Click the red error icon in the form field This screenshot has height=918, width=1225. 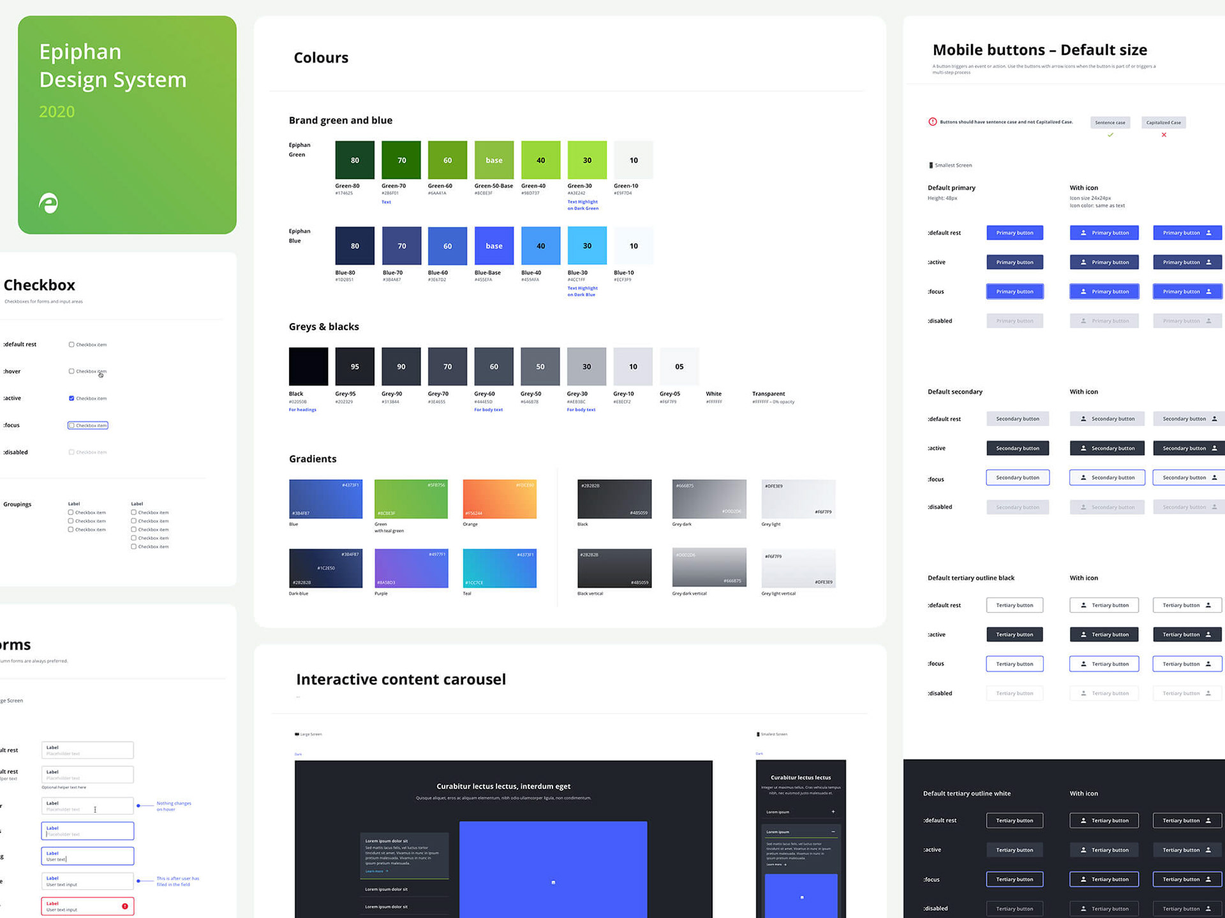click(125, 906)
